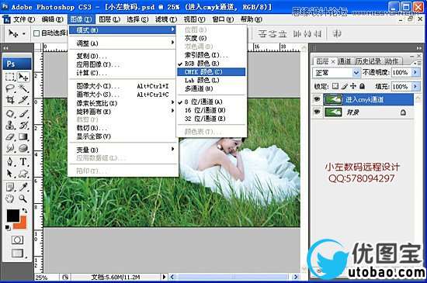
Task: Open the 正常 blend mode dropdown
Action: [x=336, y=73]
